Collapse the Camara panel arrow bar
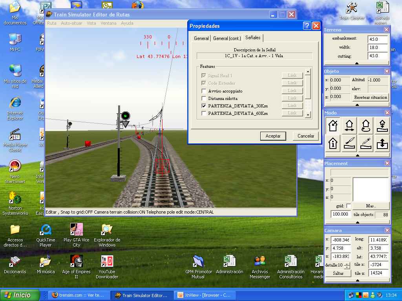 point(357,280)
